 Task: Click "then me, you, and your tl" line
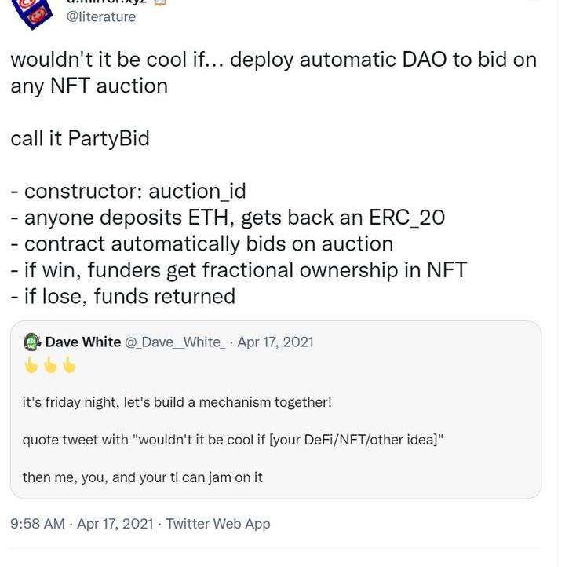point(142,477)
